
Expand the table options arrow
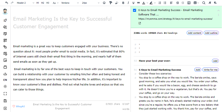click(x=198, y=3)
